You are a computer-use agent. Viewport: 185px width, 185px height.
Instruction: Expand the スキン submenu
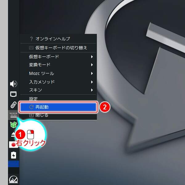(x=58, y=90)
